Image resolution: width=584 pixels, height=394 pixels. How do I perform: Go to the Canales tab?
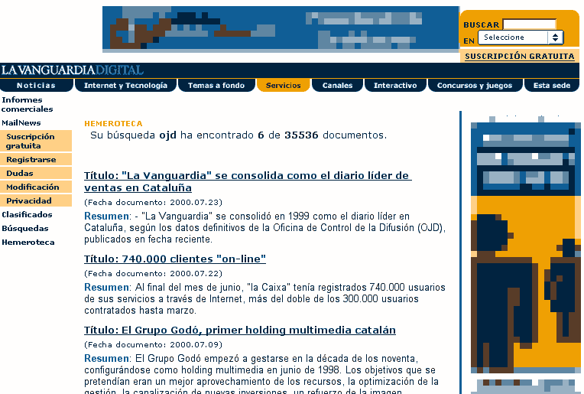tap(337, 86)
